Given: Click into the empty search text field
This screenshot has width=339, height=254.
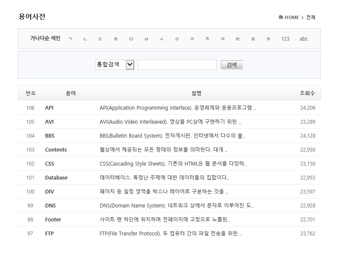Looking at the screenshot, I should coord(177,64).
